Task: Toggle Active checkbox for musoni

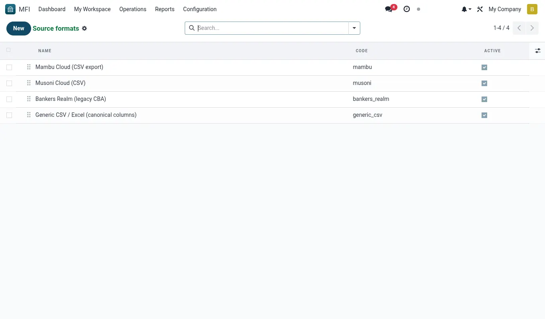Action: [x=484, y=83]
